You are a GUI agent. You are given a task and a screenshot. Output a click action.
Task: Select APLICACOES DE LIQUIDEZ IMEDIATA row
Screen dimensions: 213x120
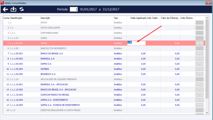tap(104, 79)
